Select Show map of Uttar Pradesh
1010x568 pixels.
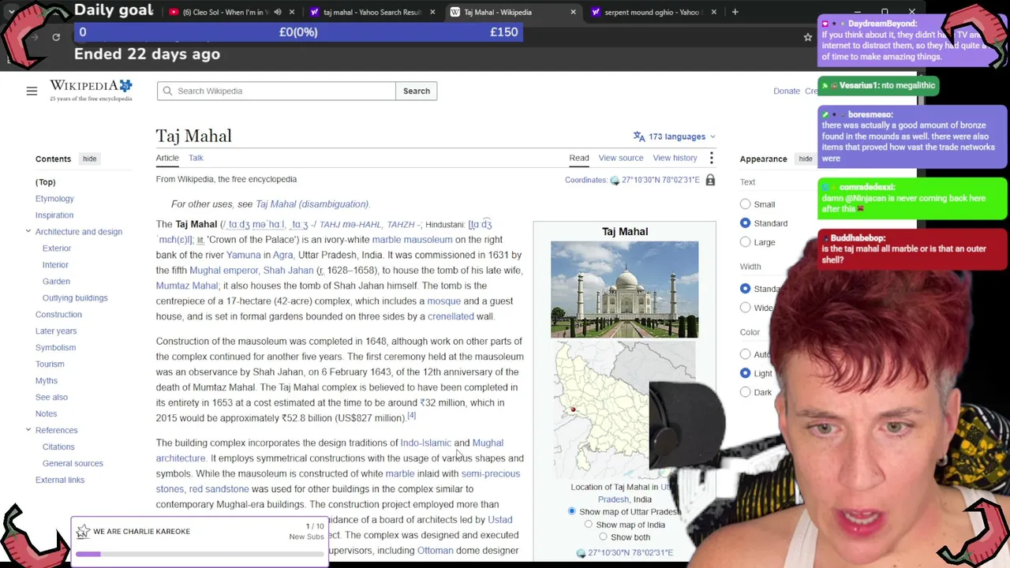tap(572, 511)
